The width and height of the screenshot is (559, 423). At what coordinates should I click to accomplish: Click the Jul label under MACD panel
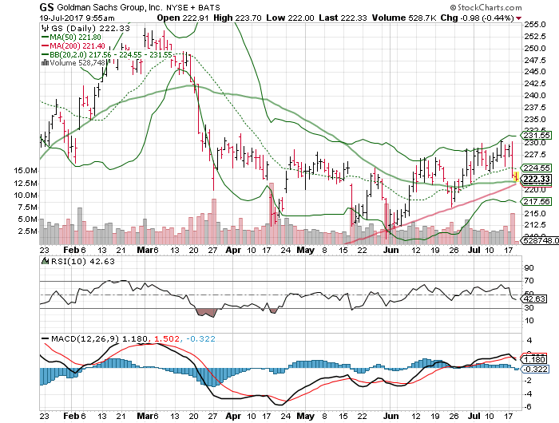[474, 416]
